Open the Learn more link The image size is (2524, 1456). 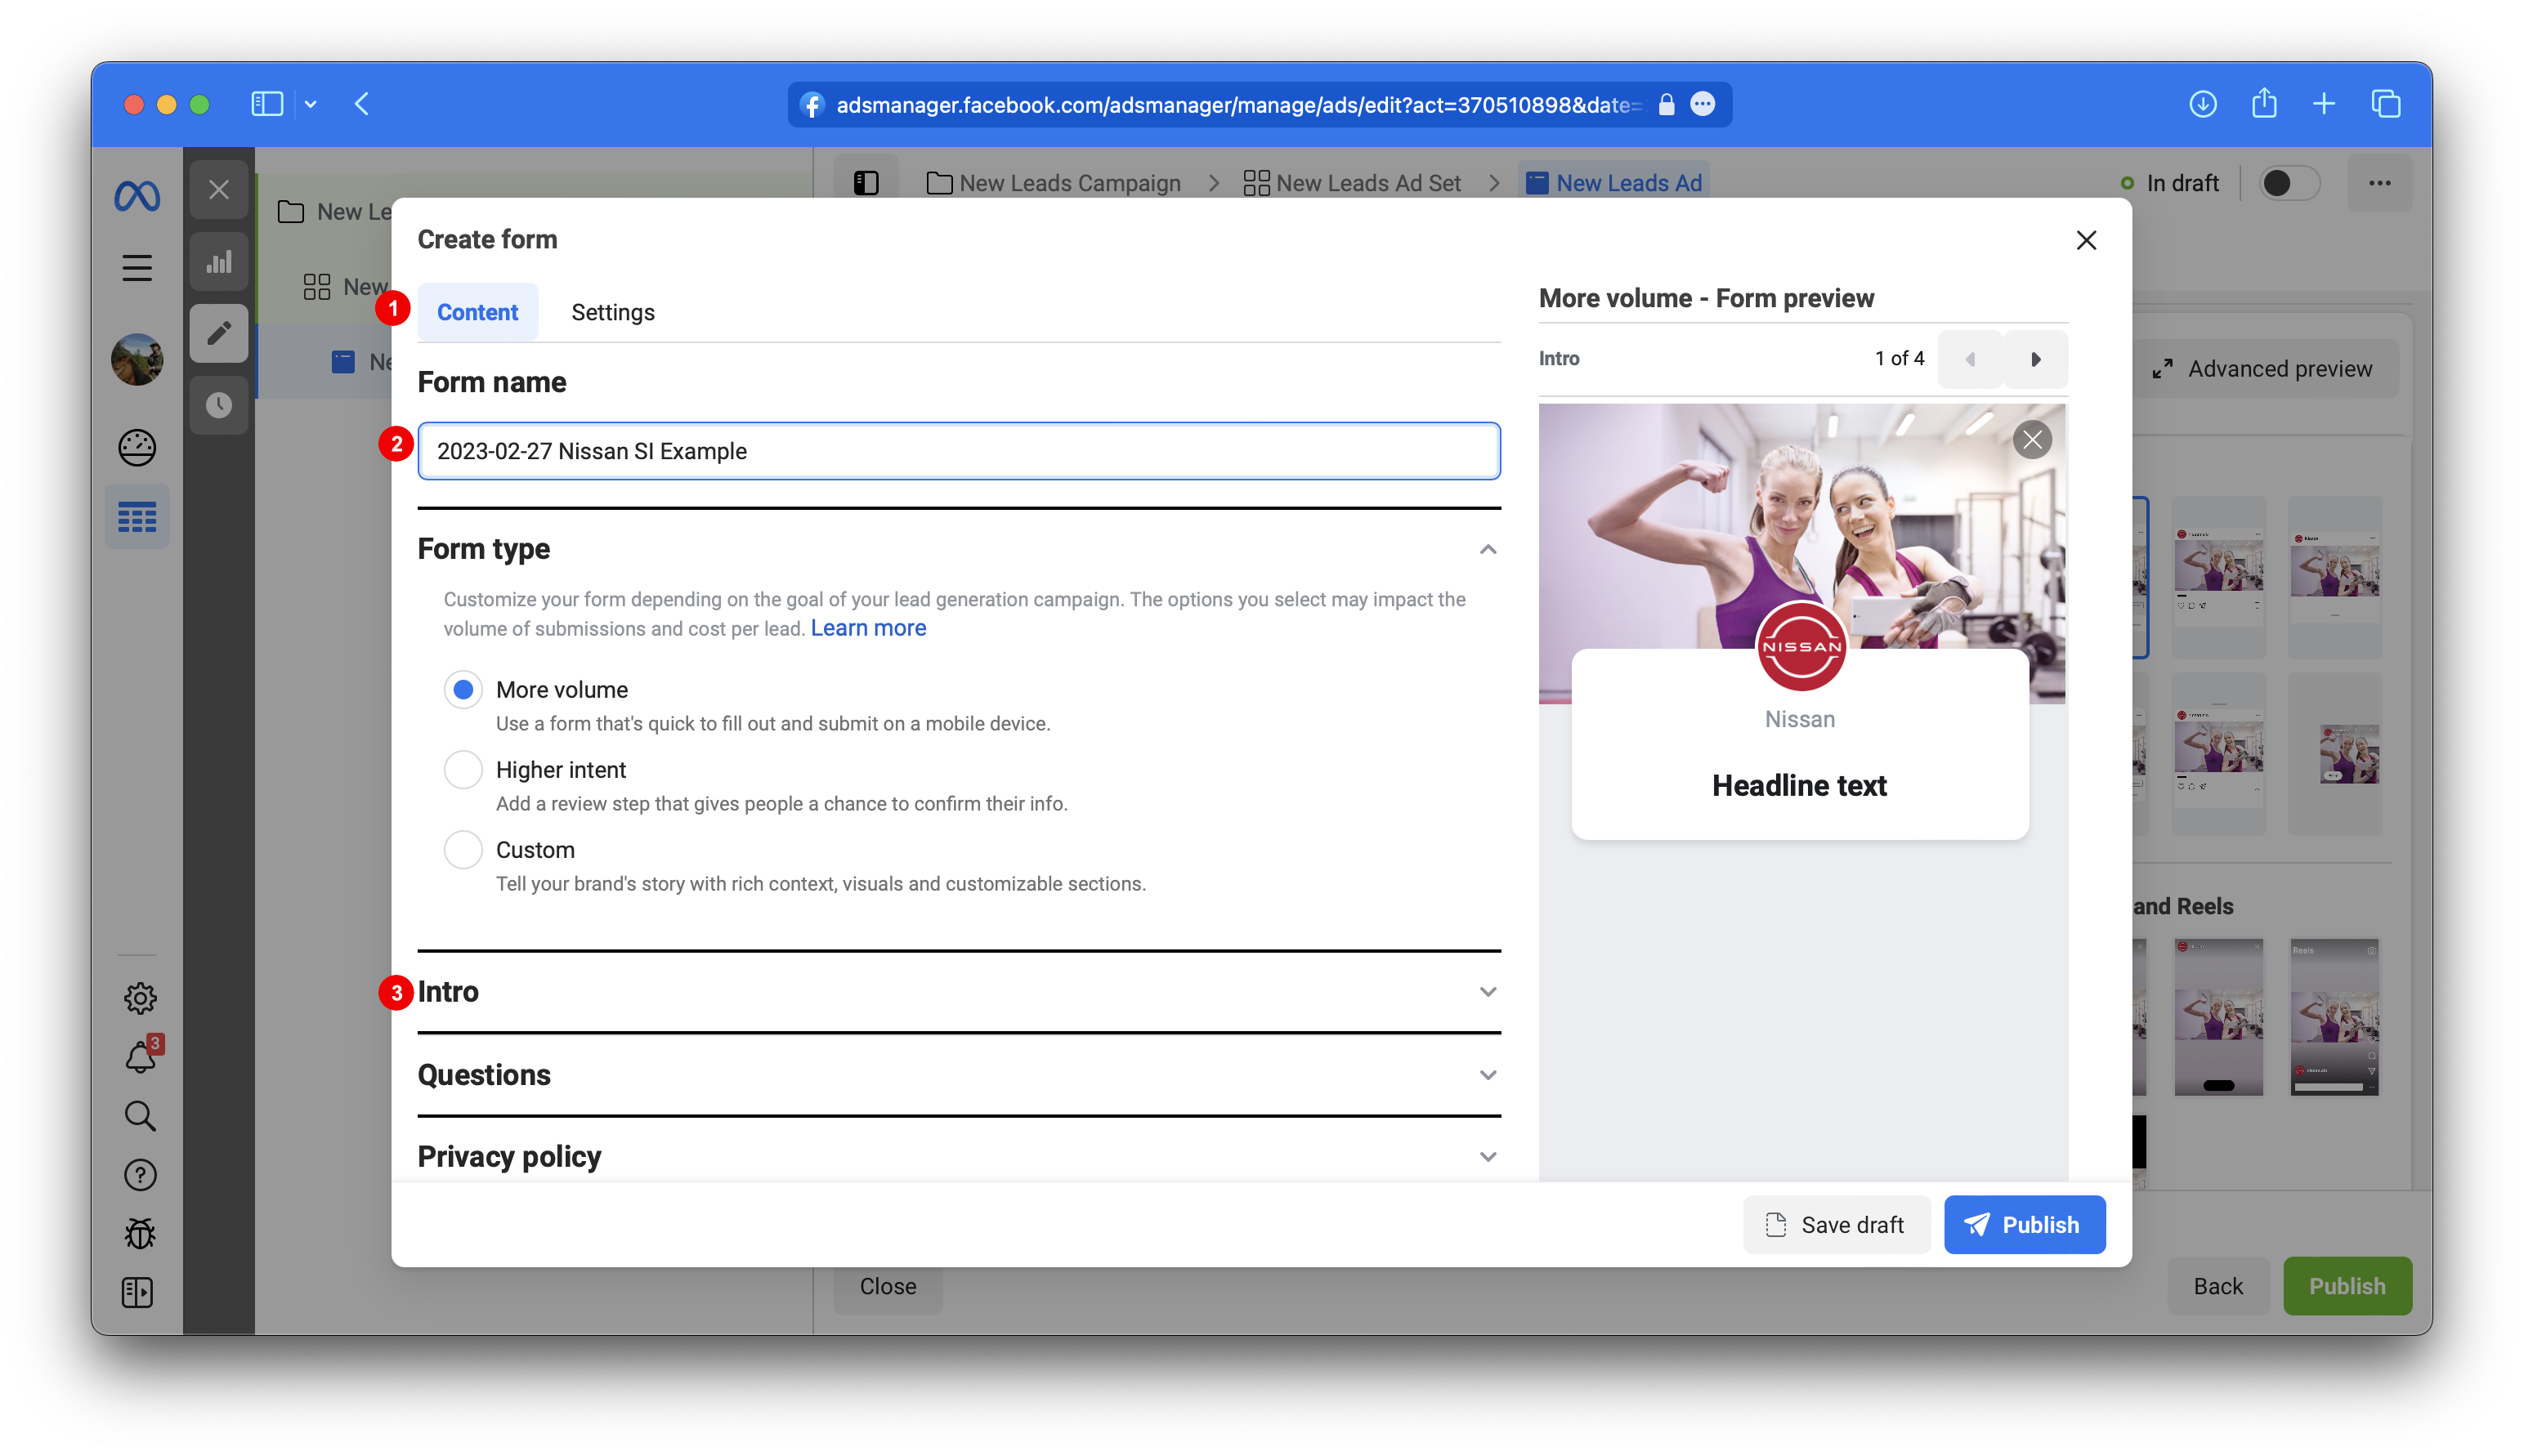867,628
